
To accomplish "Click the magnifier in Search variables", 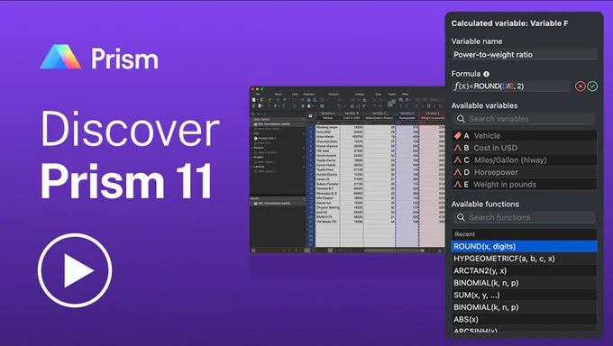I will tap(461, 119).
